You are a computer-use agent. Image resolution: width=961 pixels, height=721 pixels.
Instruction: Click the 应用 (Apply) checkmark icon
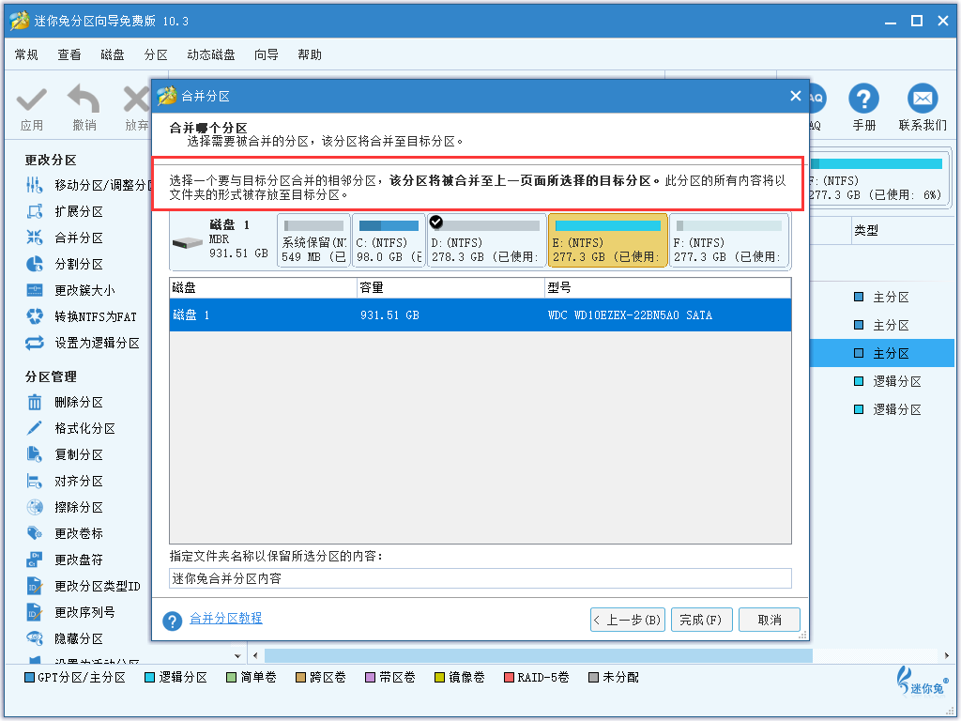tap(31, 100)
